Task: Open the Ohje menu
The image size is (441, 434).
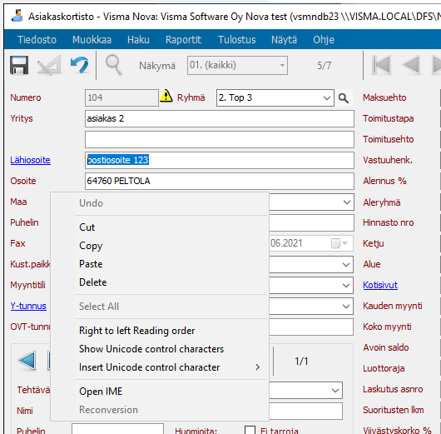Action: 324,39
